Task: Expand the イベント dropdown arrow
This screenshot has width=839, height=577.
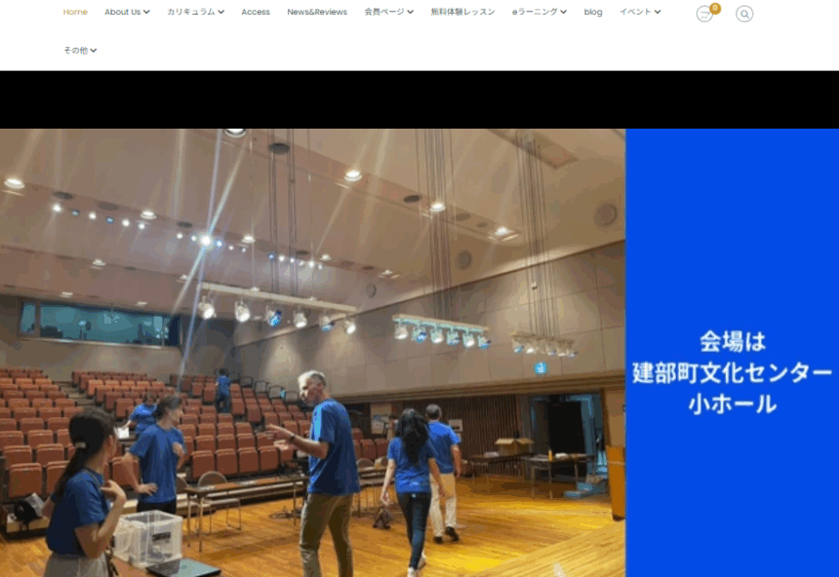Action: click(658, 13)
